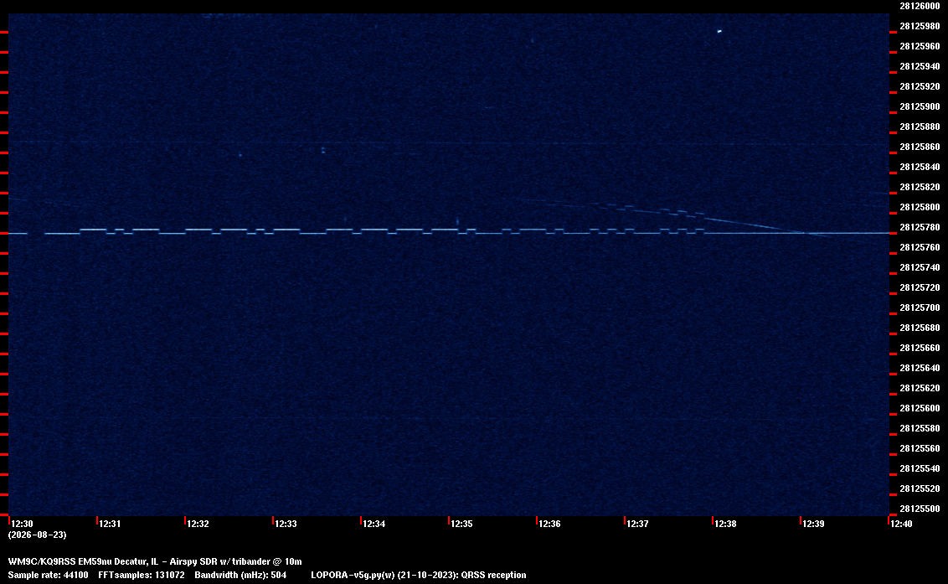Select the 28125560 frequency label

920,447
